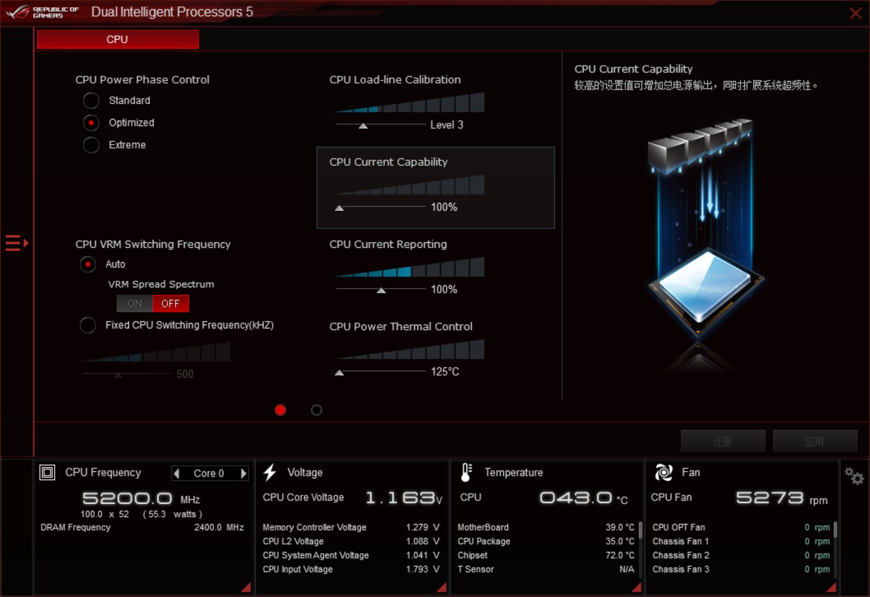
Task: Click the Temperature thermometer icon
Action: (466, 473)
